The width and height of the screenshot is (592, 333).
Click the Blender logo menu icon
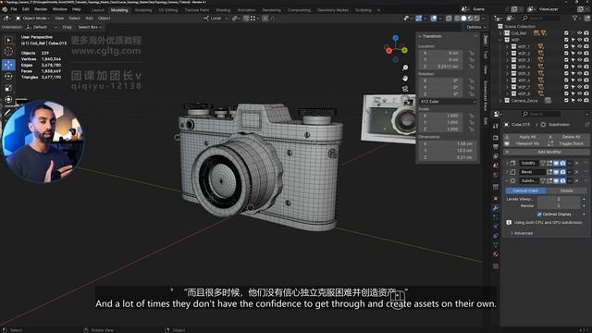point(5,9)
